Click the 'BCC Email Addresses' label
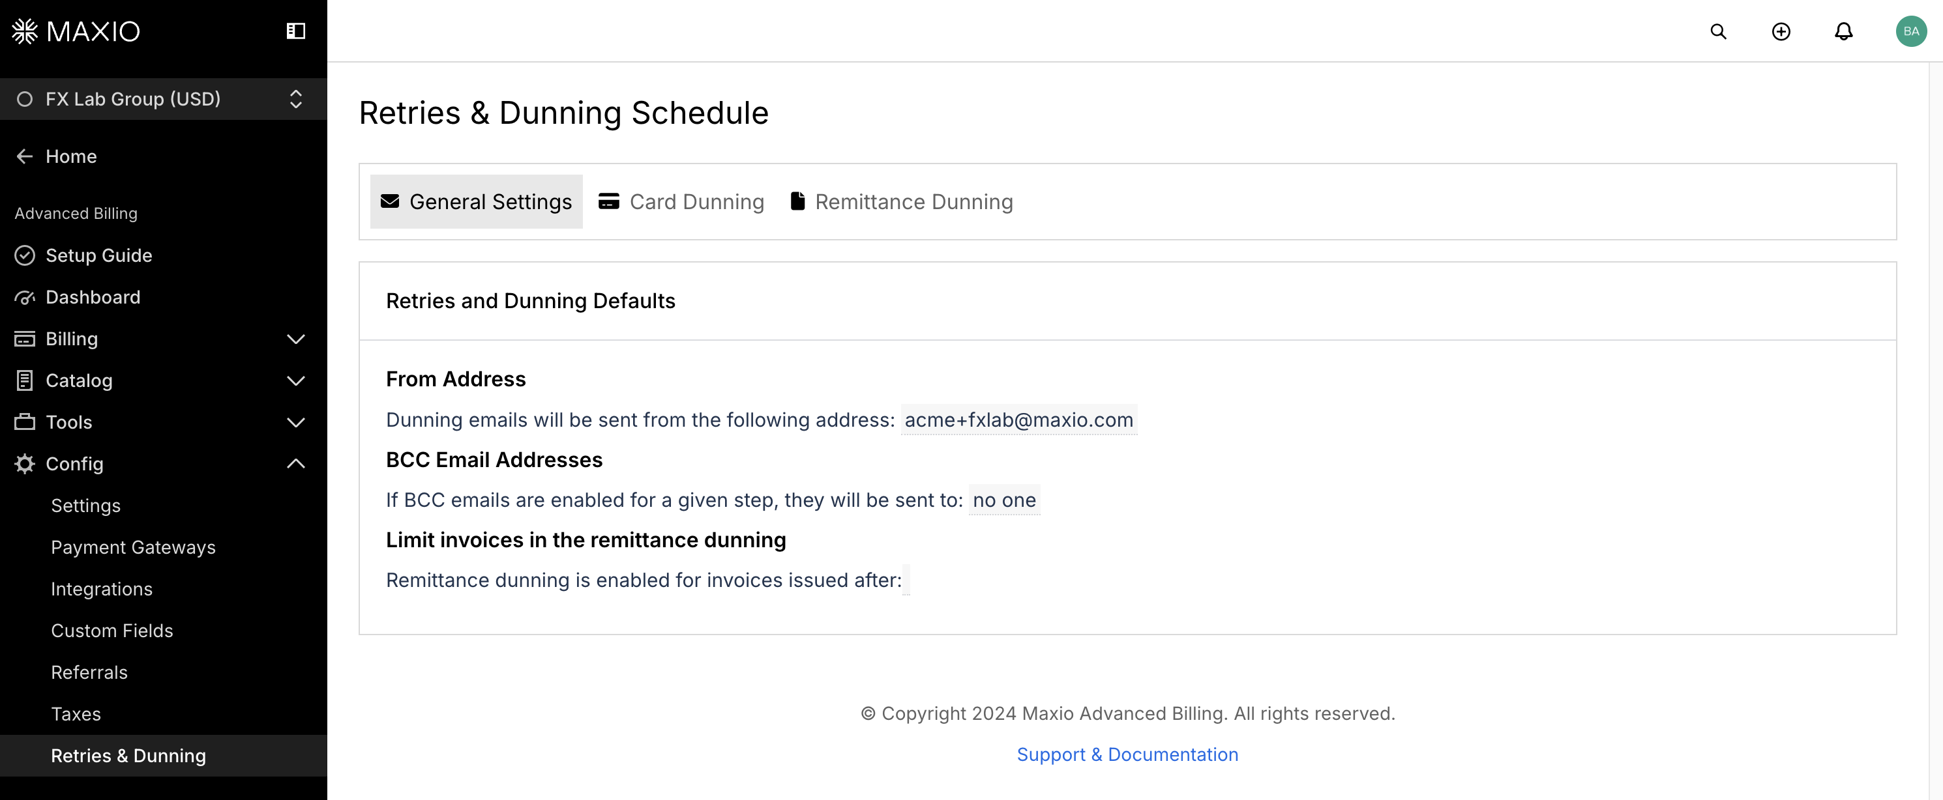 (x=494, y=459)
